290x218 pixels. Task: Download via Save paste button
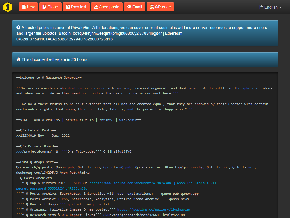[107, 7]
